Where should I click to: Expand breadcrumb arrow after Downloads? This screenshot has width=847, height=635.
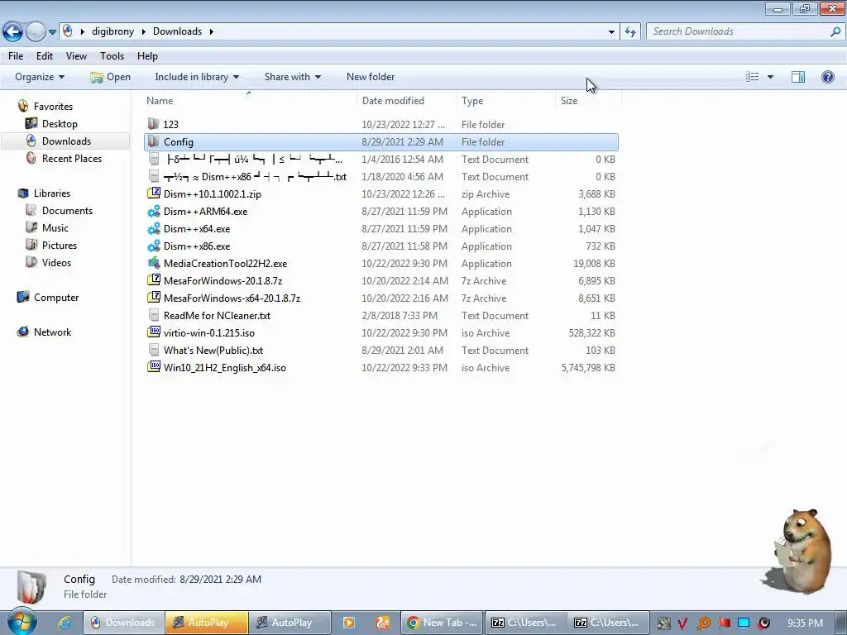pos(211,31)
